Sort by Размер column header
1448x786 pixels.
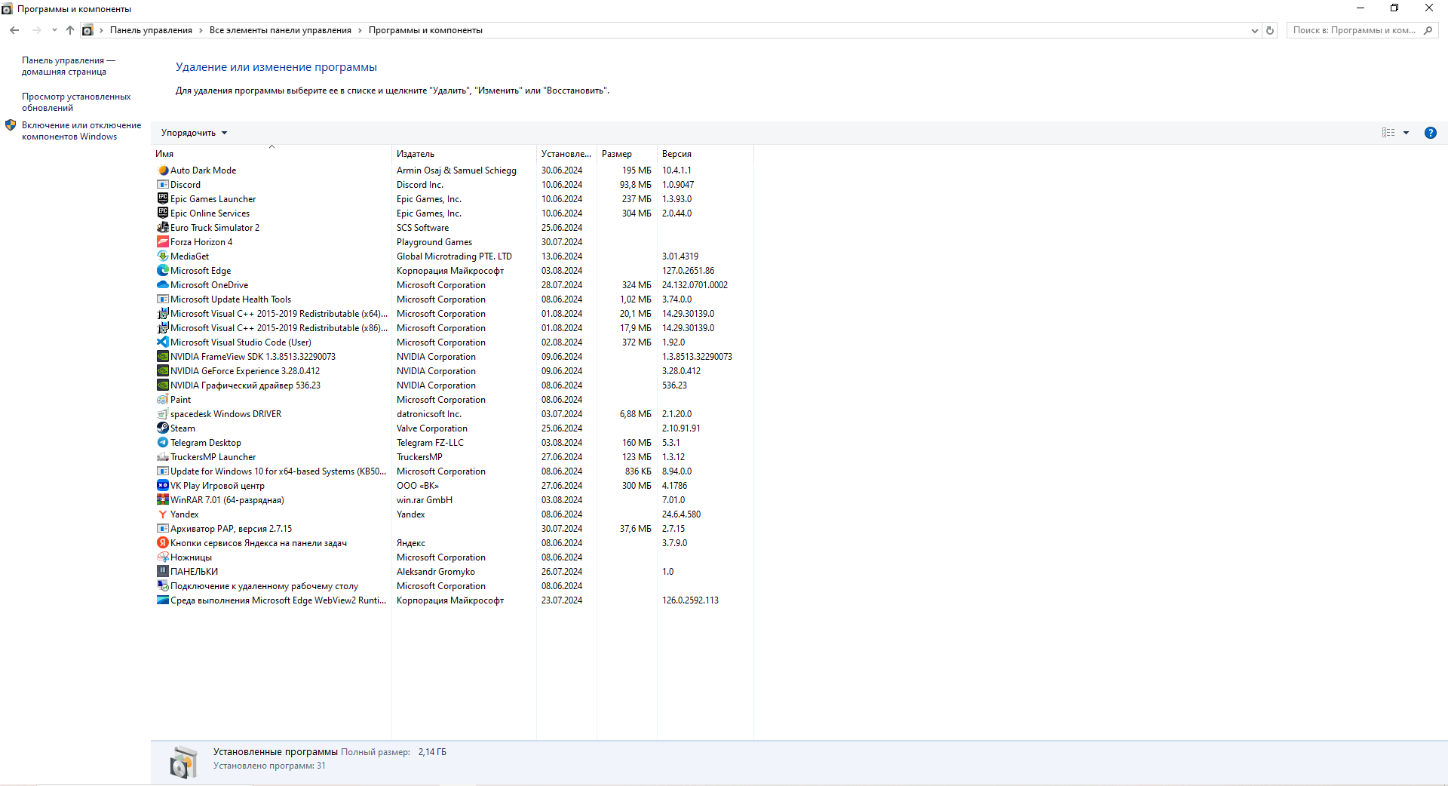[x=627, y=154]
